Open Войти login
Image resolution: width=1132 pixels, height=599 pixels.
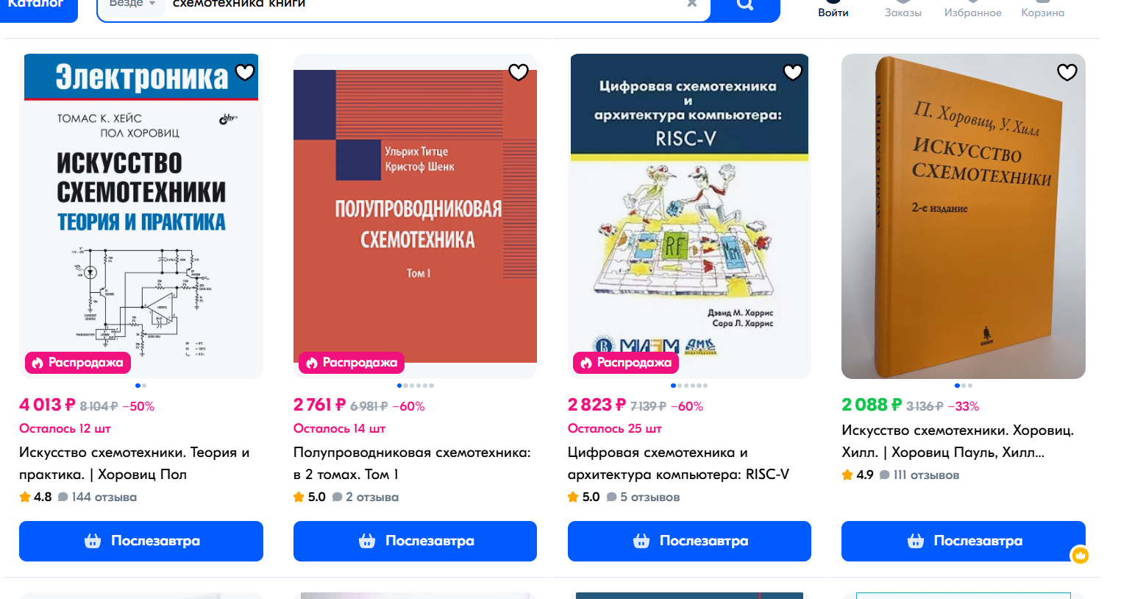pyautogui.click(x=833, y=10)
